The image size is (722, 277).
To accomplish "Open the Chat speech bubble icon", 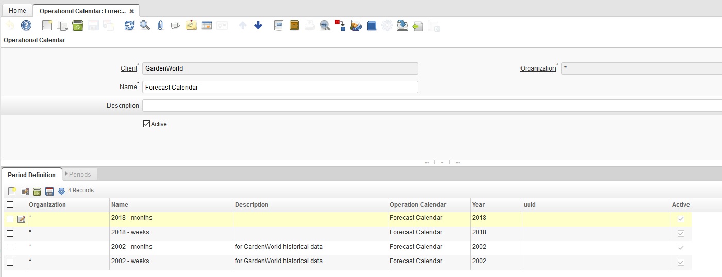I will click(176, 25).
